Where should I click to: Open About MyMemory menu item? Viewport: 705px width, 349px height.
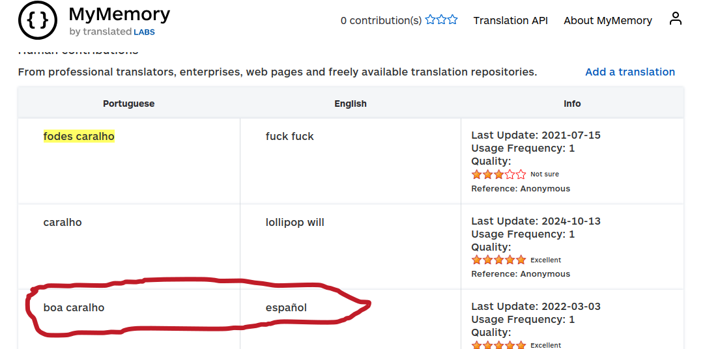607,20
